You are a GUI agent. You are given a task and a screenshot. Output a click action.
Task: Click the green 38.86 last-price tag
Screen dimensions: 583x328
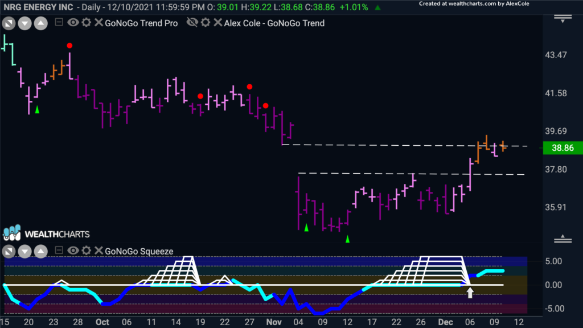pos(563,147)
